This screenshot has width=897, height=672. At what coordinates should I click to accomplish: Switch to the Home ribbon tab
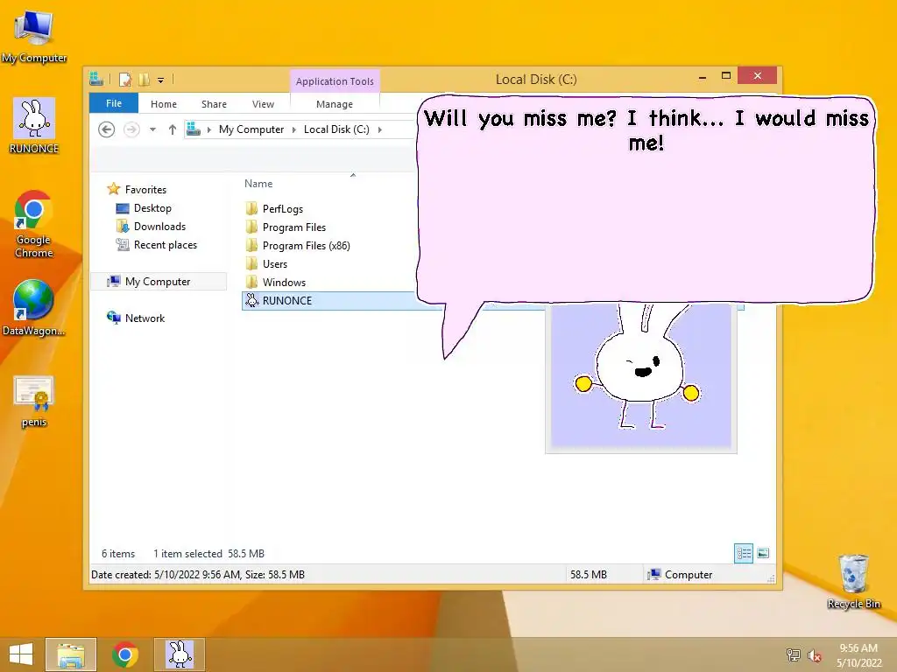(x=164, y=104)
